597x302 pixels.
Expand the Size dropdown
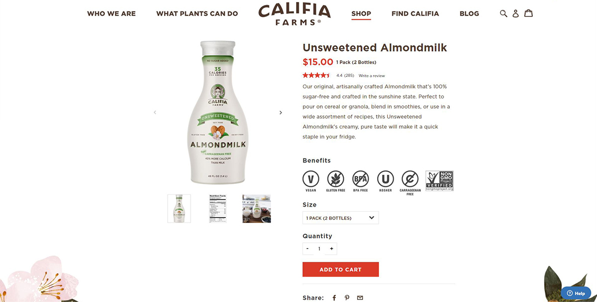[340, 218]
